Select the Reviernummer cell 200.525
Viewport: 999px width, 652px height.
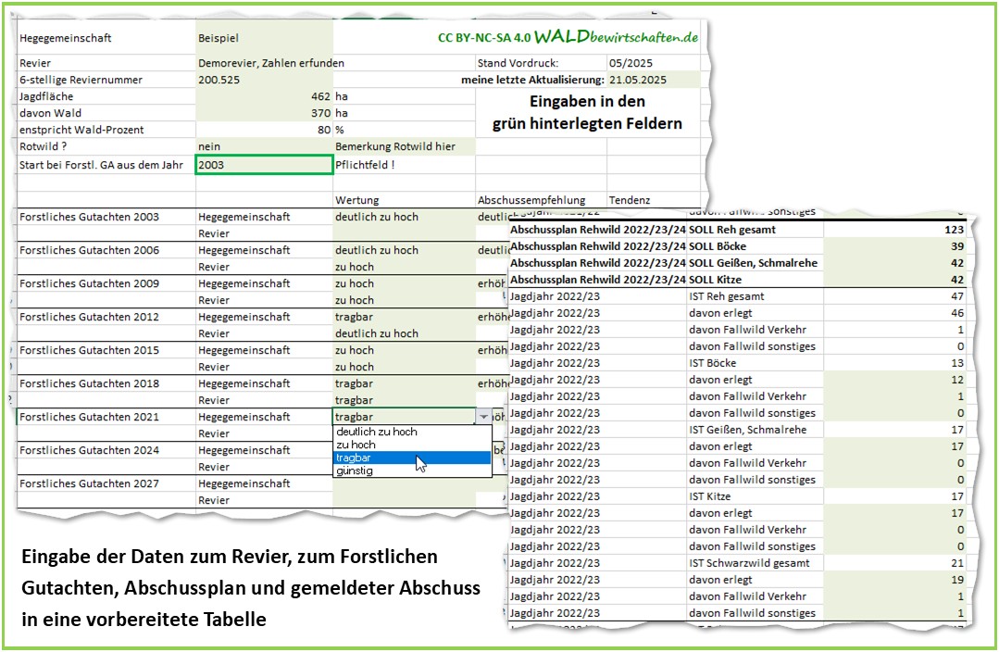click(x=264, y=80)
